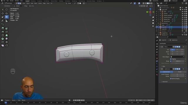Toggle Mirror Axis X button
This screenshot has width=188, height=105.
coord(172,50)
